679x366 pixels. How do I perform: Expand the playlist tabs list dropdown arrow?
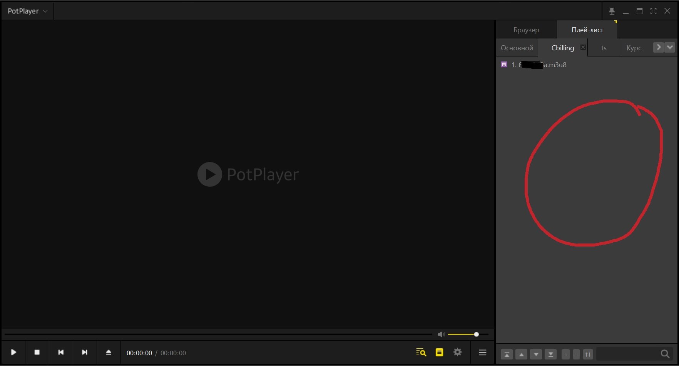[670, 47]
